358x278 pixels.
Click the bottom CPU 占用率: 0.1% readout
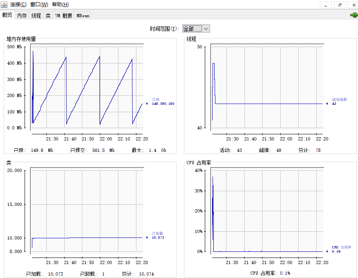pos(270,273)
